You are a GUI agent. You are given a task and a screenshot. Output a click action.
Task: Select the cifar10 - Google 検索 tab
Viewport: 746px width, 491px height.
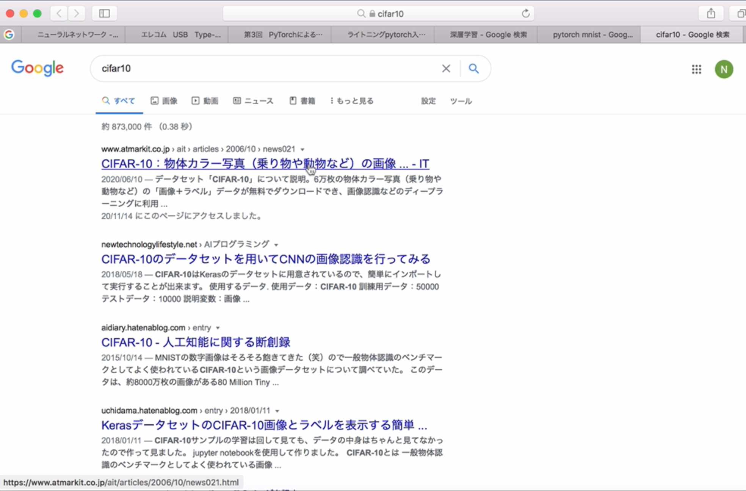[x=693, y=35]
